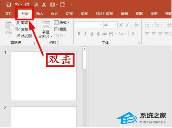Open the clipboard pane launcher
Image resolution: width=172 pixels, height=128 pixels.
(x=34, y=43)
